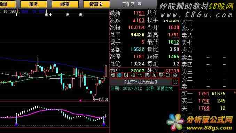
Task: Select the 财 finance tab icon
Action: (126, 75)
